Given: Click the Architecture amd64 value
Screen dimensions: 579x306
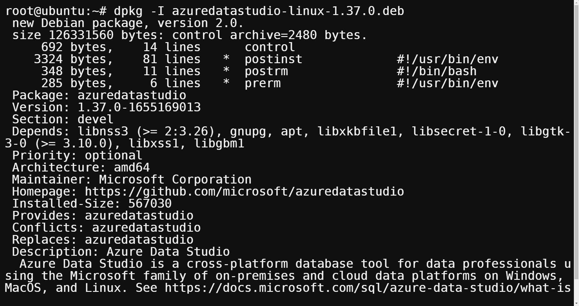Looking at the screenshot, I should click(132, 168).
